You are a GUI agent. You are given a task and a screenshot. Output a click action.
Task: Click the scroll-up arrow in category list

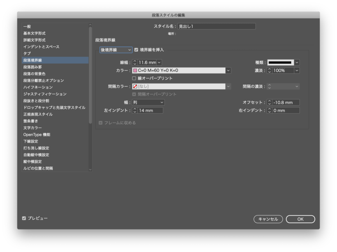tap(90, 25)
